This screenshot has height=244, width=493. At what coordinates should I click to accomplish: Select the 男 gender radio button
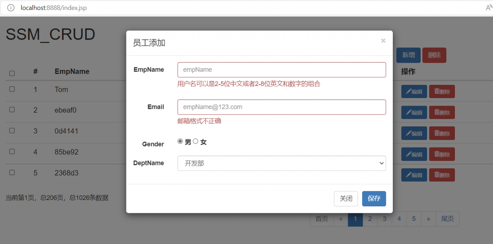point(180,141)
